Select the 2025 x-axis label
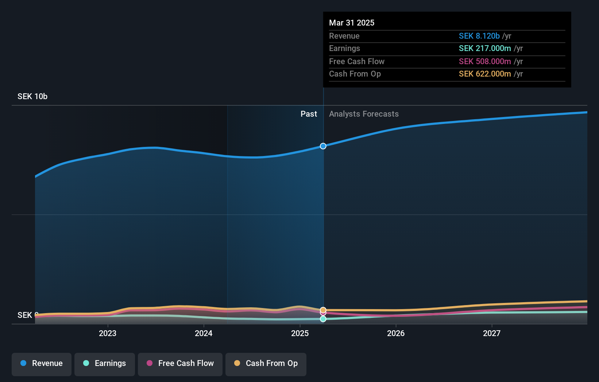This screenshot has height=382, width=599. 300,333
